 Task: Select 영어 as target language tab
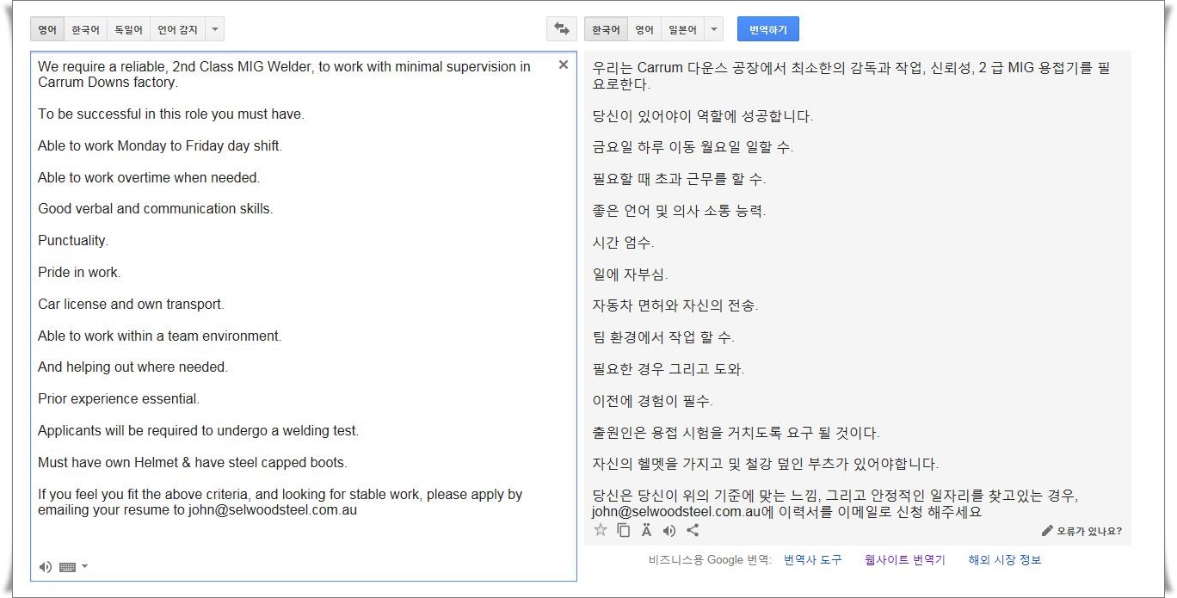click(644, 29)
